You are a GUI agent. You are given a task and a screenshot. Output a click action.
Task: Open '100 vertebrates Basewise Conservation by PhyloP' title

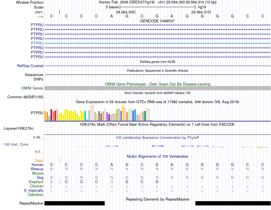point(157,138)
